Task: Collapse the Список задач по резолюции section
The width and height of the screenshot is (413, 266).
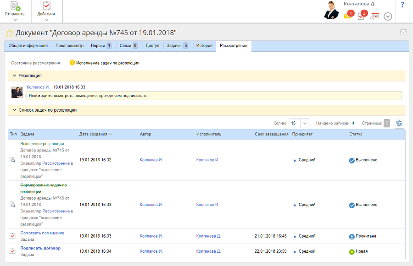Action: (14, 110)
